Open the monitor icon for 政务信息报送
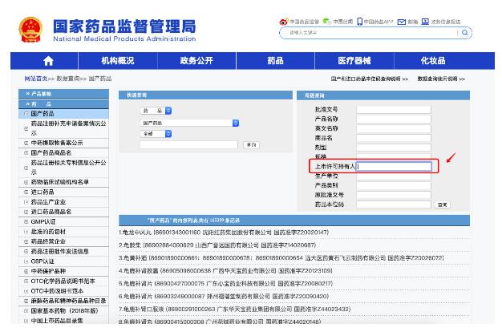Viewport: 502px width, 332px height. coord(425,22)
